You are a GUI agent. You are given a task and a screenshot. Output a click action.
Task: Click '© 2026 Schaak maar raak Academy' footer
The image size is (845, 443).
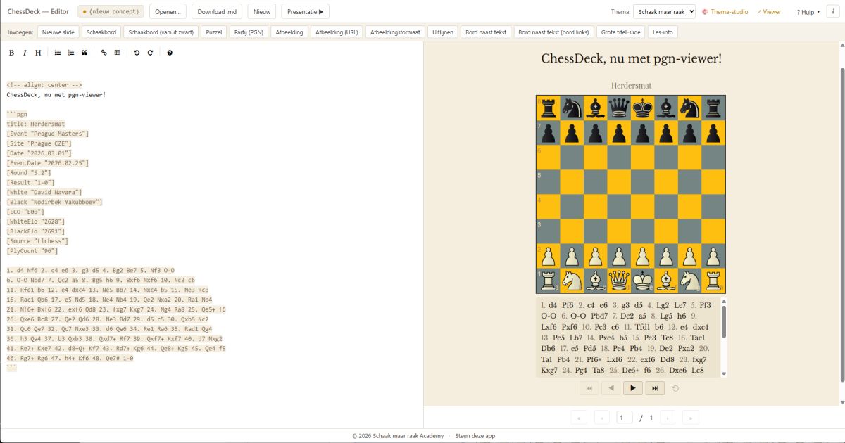[x=398, y=436]
